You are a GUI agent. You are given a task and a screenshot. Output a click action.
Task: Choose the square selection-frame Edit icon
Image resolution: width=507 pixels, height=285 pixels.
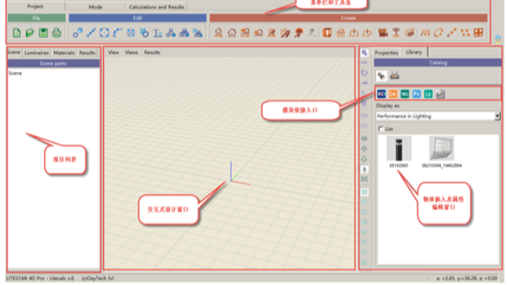pos(104,32)
